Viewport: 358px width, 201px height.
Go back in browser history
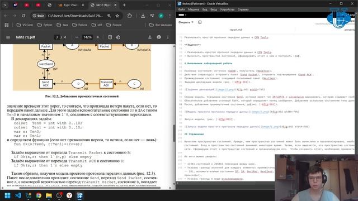click(6, 16)
